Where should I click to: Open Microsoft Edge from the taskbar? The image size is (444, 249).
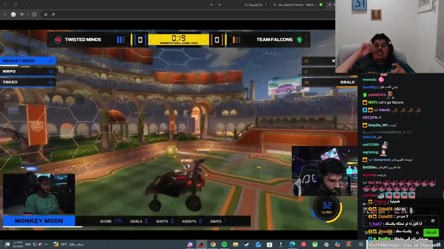(292, 245)
